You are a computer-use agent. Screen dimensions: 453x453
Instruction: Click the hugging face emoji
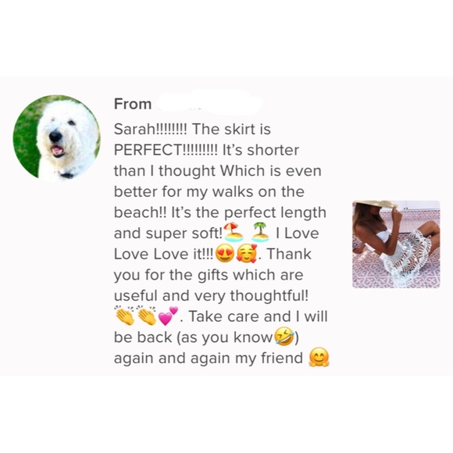point(319,358)
